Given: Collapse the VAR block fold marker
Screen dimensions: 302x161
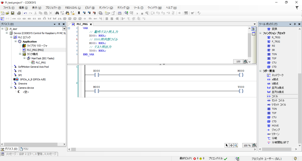Looking at the screenshot, I should 69,28.
